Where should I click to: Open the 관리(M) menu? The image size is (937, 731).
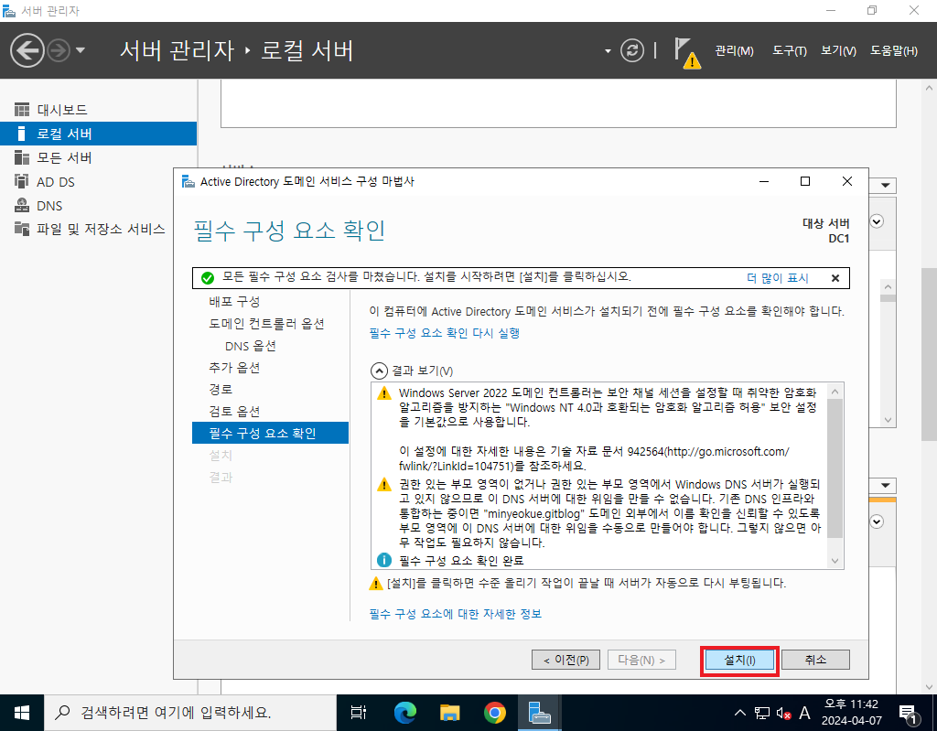point(734,51)
